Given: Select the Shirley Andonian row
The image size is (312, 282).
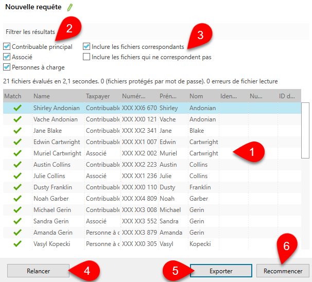Looking at the screenshot, I should click(152, 108).
